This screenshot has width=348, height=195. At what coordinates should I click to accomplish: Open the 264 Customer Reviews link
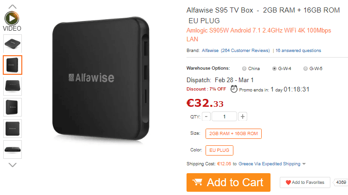[x=245, y=51]
